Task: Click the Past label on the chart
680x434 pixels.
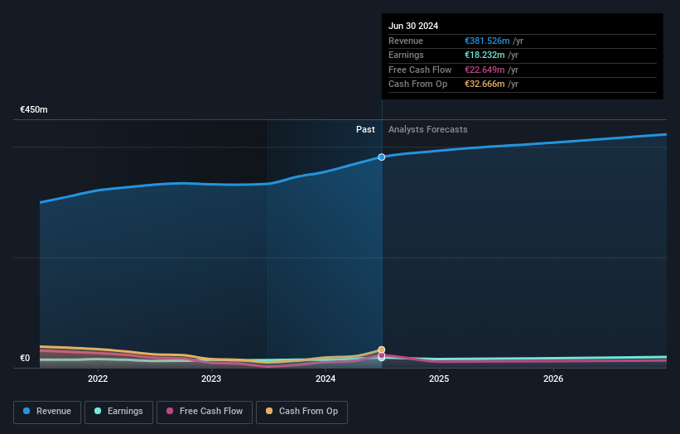Action: pyautogui.click(x=365, y=129)
